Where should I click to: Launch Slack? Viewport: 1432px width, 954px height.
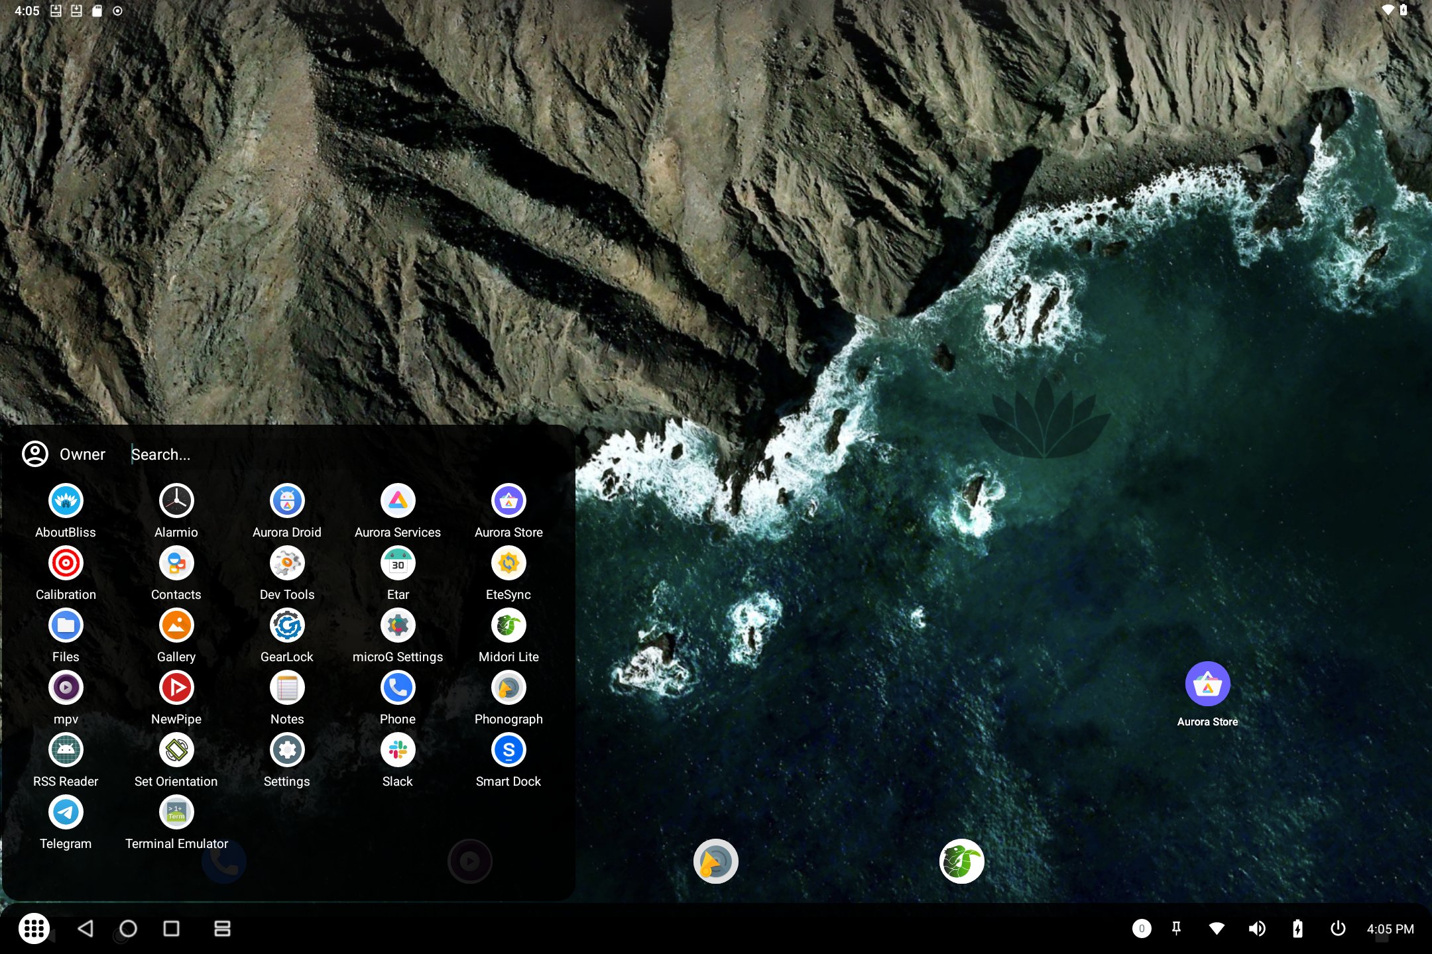click(397, 749)
